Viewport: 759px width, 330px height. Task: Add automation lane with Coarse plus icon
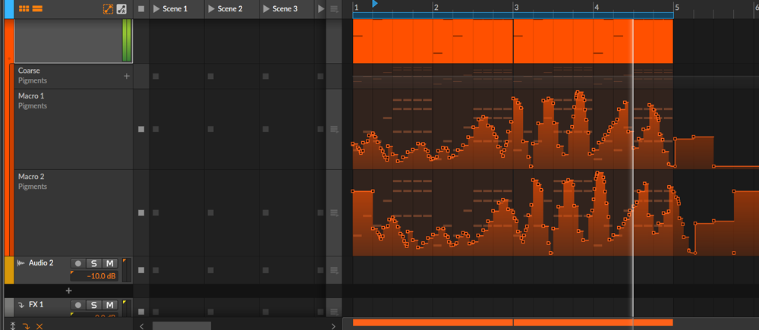[x=127, y=76]
